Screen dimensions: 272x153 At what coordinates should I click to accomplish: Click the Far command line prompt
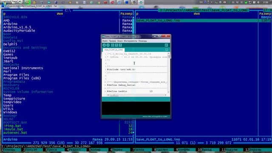click(46, 146)
